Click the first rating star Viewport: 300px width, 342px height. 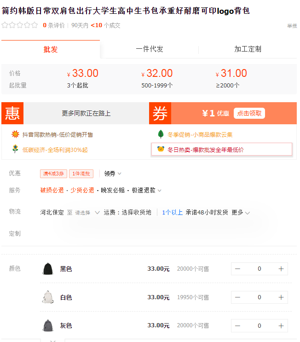click(5, 25)
